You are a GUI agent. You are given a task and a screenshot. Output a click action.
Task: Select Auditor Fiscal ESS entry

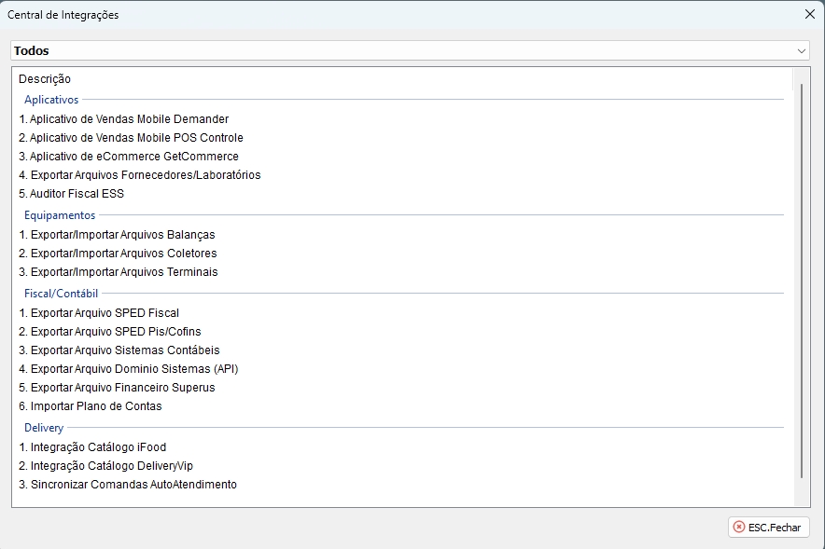[x=71, y=194]
